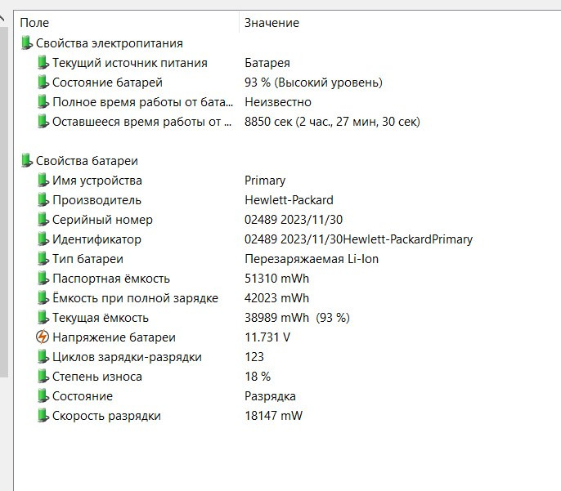Select the 'Паспортная ёмкость' row
Image resolution: width=561 pixels, height=491 pixels.
click(x=110, y=279)
